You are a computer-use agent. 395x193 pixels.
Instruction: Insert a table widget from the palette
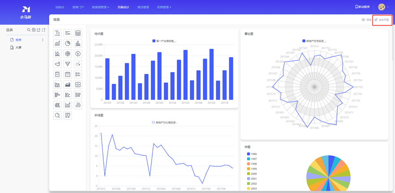tap(78, 33)
